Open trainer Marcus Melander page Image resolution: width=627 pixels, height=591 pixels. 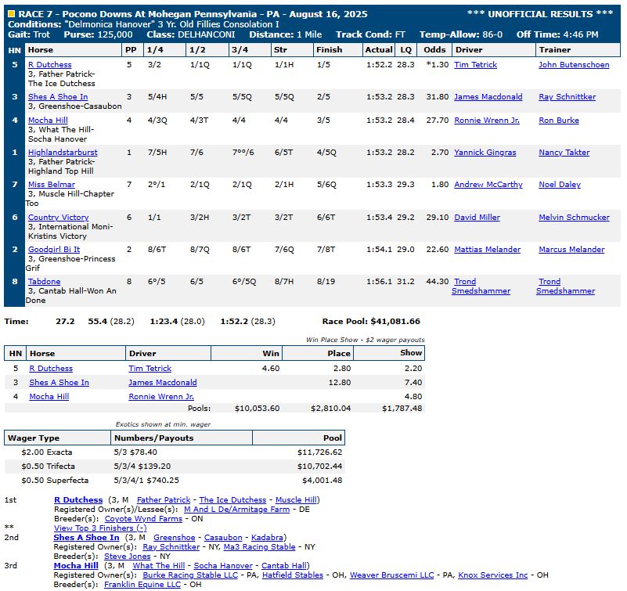click(x=571, y=250)
